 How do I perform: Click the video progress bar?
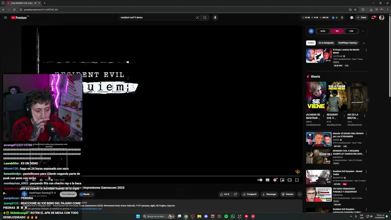[x=162, y=176]
